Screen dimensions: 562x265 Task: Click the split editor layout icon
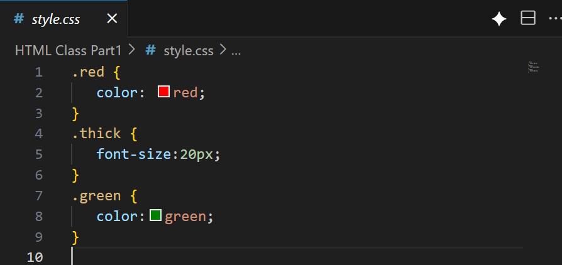coord(528,19)
